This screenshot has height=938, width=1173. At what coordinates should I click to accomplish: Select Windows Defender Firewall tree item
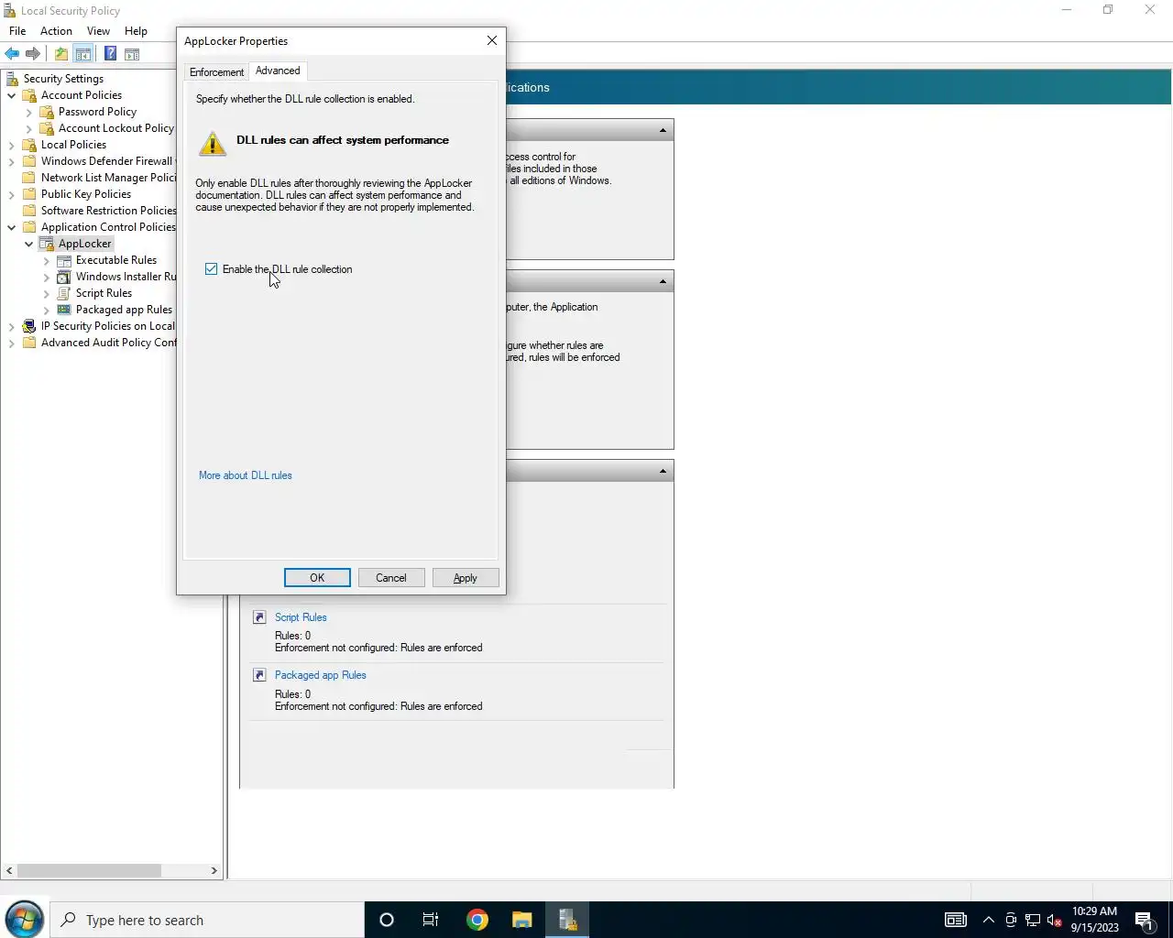pyautogui.click(x=106, y=161)
